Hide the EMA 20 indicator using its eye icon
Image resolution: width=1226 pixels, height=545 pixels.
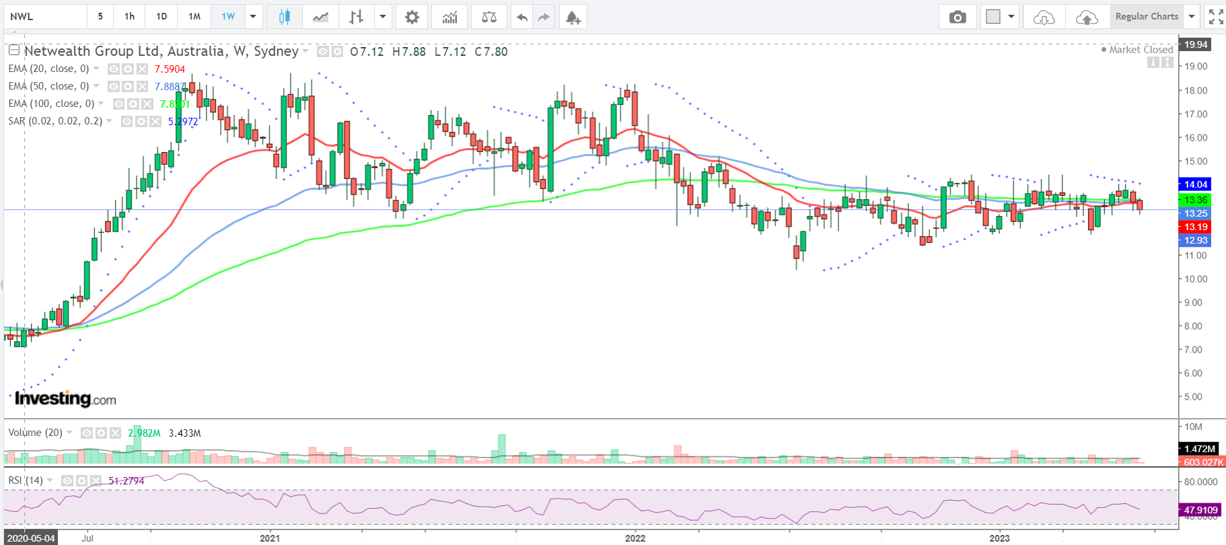click(x=114, y=69)
